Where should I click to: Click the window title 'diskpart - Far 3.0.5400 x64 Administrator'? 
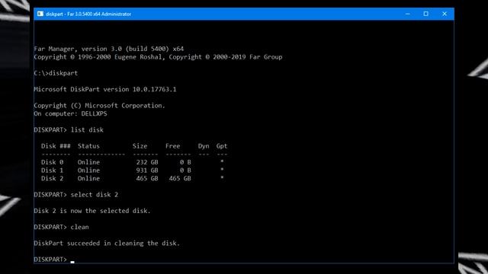pos(88,14)
